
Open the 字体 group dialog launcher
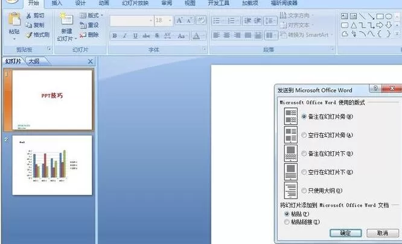click(205, 49)
